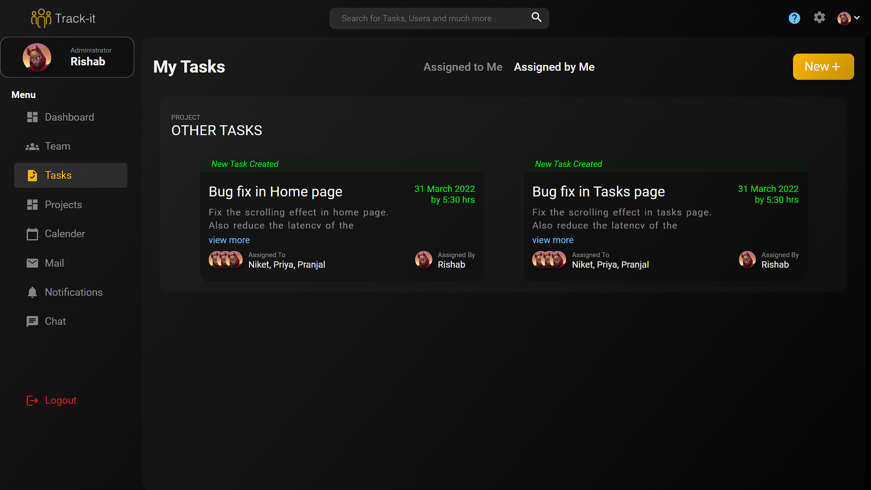Expand Home page task description with view more
This screenshot has height=490, width=871.
(229, 240)
